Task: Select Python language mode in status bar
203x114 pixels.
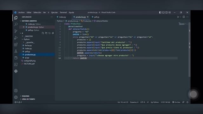Action: click(156, 102)
